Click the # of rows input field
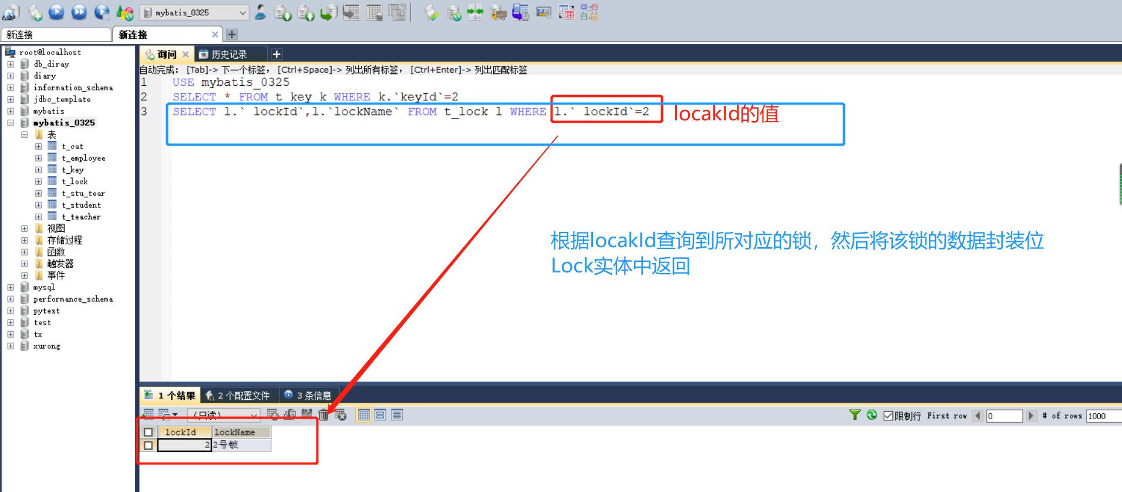Viewport: 1122px width, 492px height. (1104, 416)
